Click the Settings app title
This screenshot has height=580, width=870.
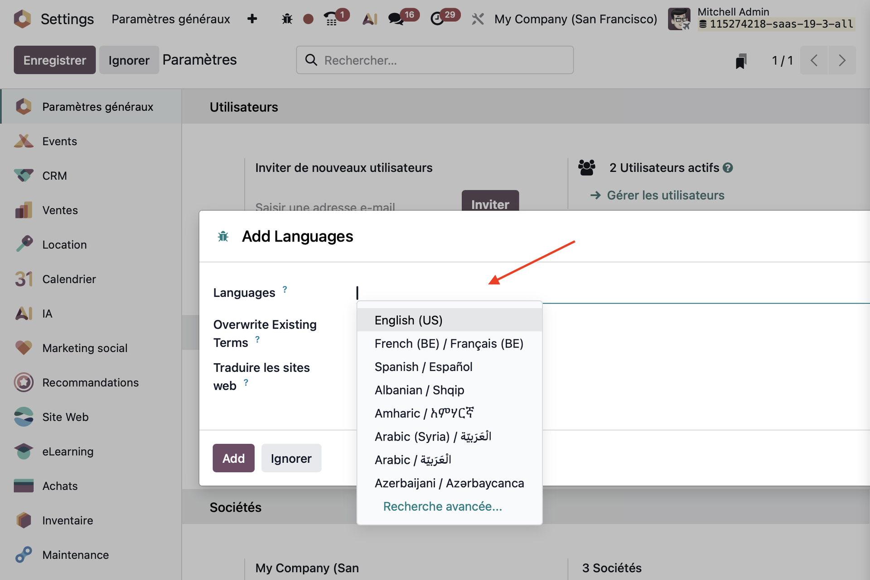tap(67, 19)
